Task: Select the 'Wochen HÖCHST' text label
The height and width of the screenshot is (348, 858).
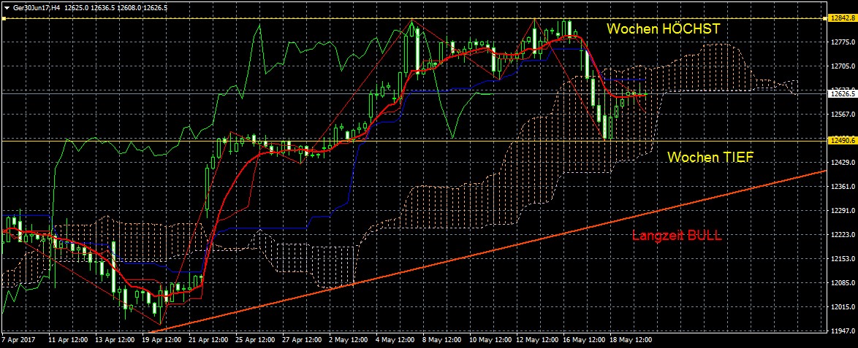Action: click(664, 29)
